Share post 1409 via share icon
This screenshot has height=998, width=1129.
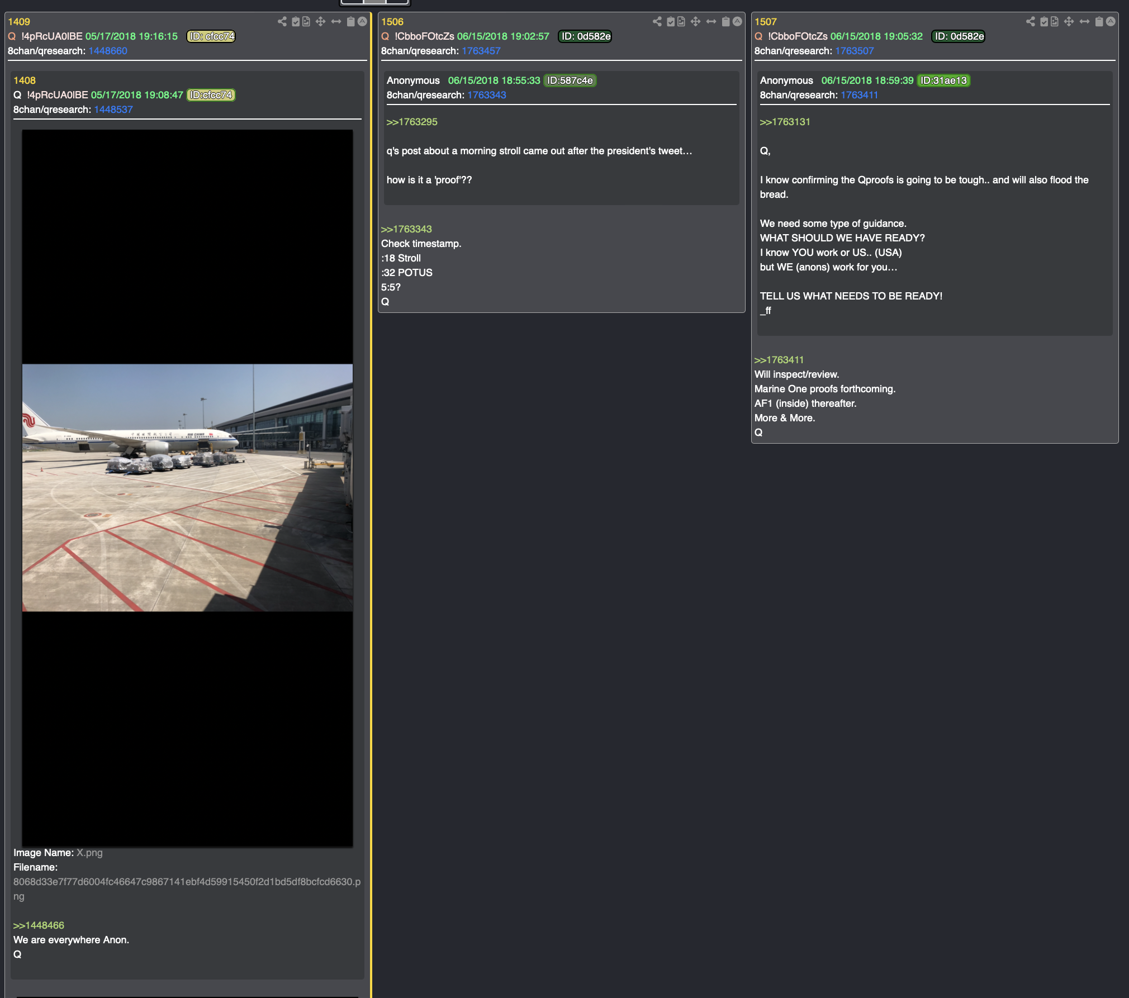[x=282, y=21]
